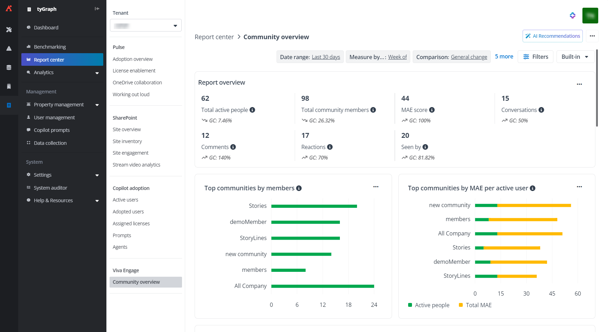Open ellipsis menu on Top communities by members

pos(376,187)
